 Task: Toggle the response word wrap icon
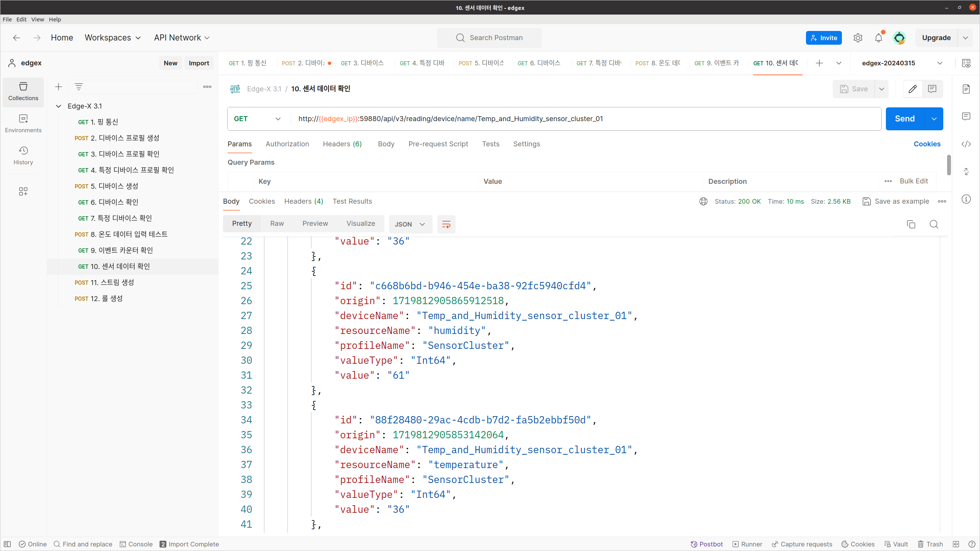point(446,224)
